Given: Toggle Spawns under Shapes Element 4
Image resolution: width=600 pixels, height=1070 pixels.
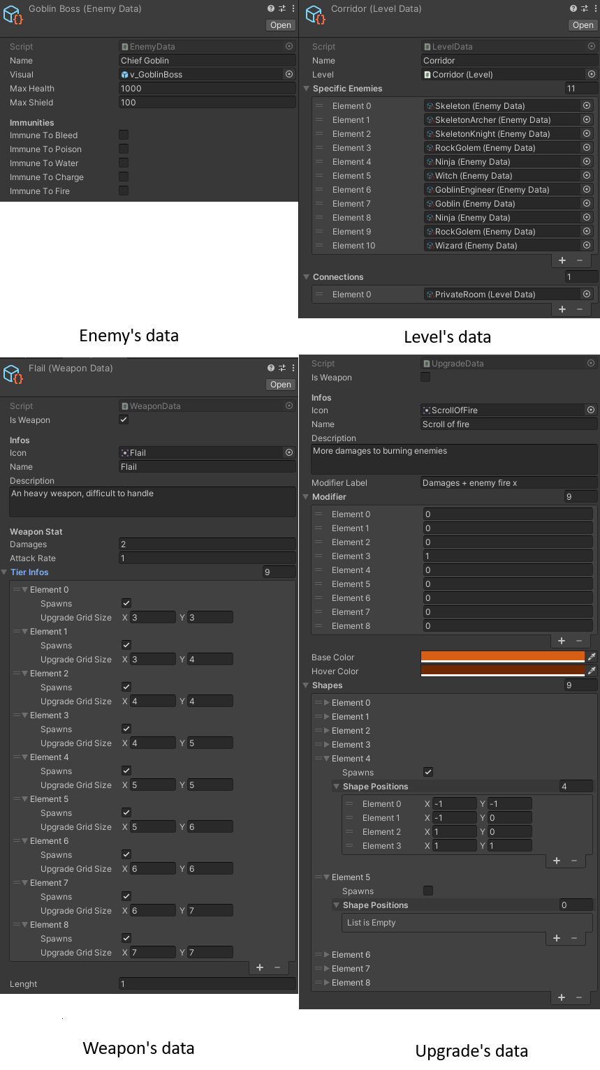Looking at the screenshot, I should tap(428, 773).
